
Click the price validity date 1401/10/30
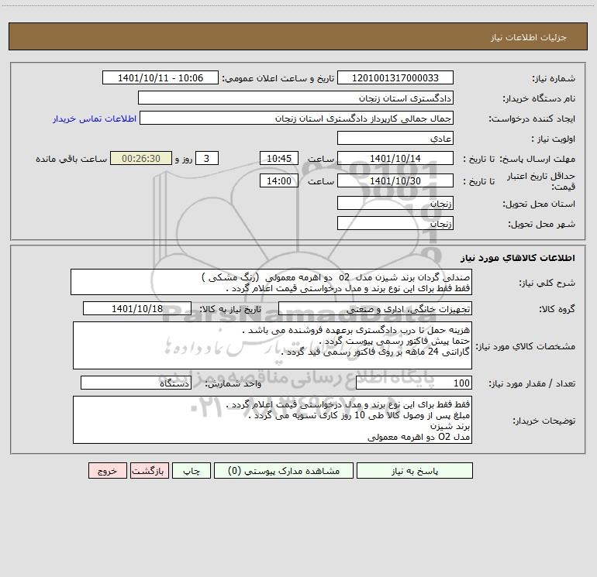point(395,180)
